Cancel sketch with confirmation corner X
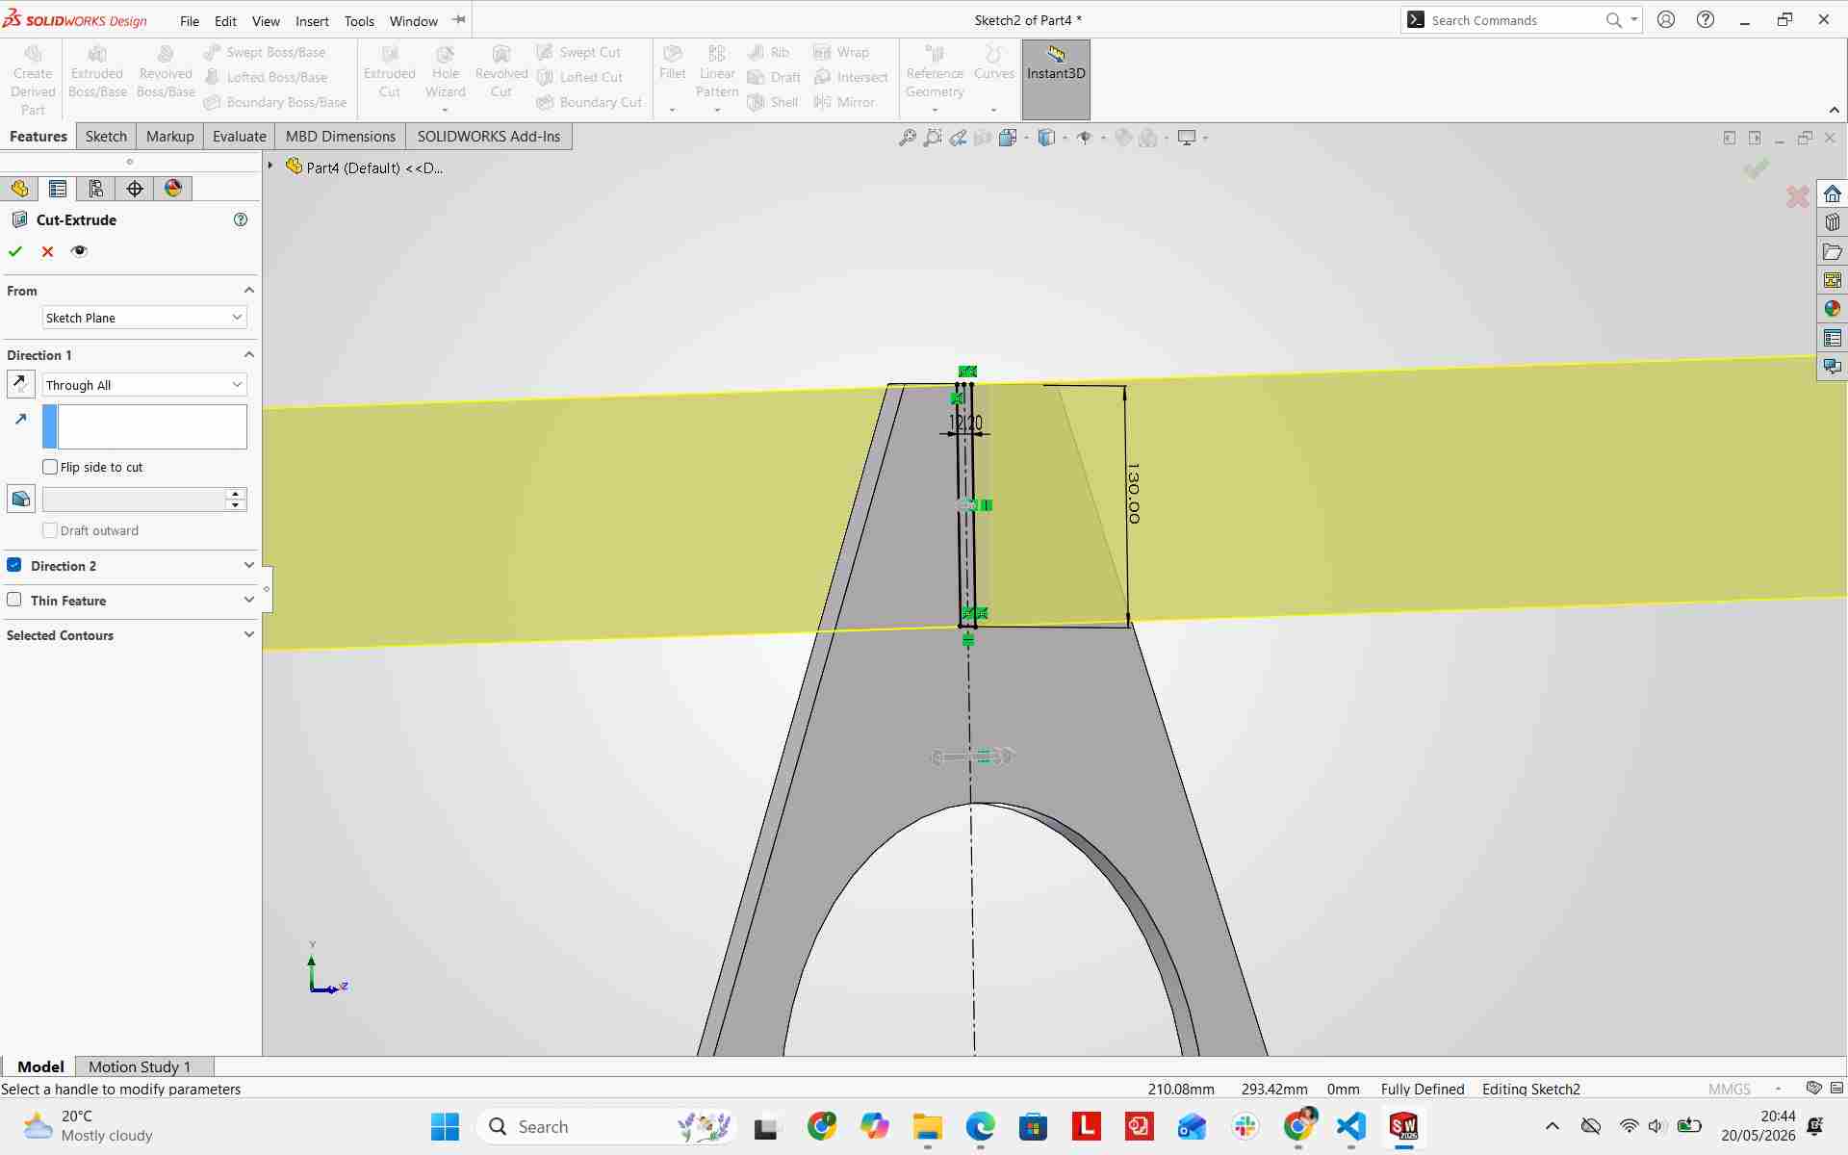 pyautogui.click(x=1797, y=196)
